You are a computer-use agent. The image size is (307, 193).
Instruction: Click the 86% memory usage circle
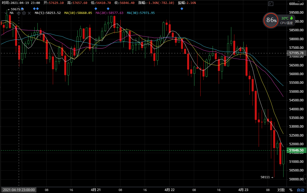point(271,20)
